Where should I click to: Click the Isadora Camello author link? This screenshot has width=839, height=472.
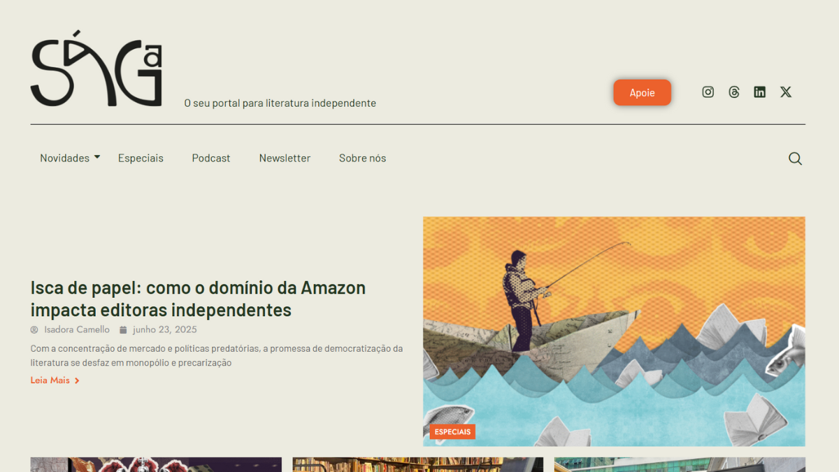point(77,330)
